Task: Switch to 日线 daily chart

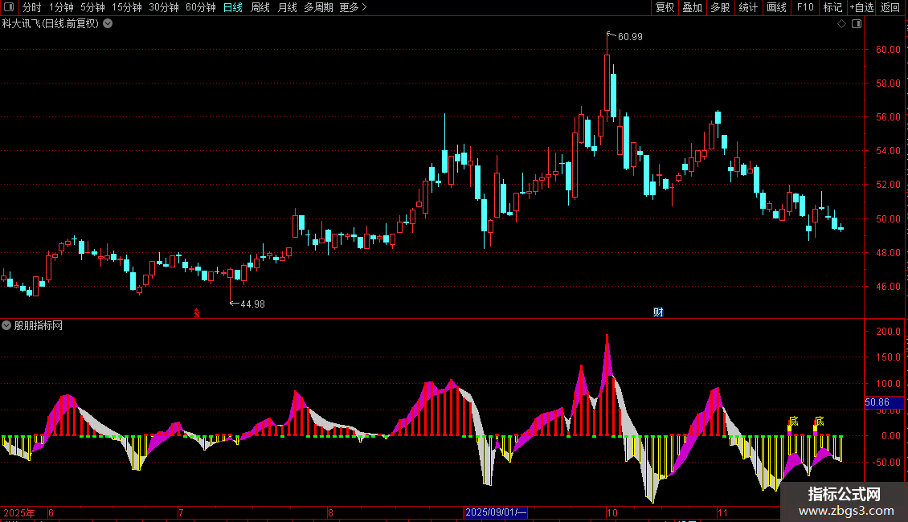Action: tap(233, 7)
